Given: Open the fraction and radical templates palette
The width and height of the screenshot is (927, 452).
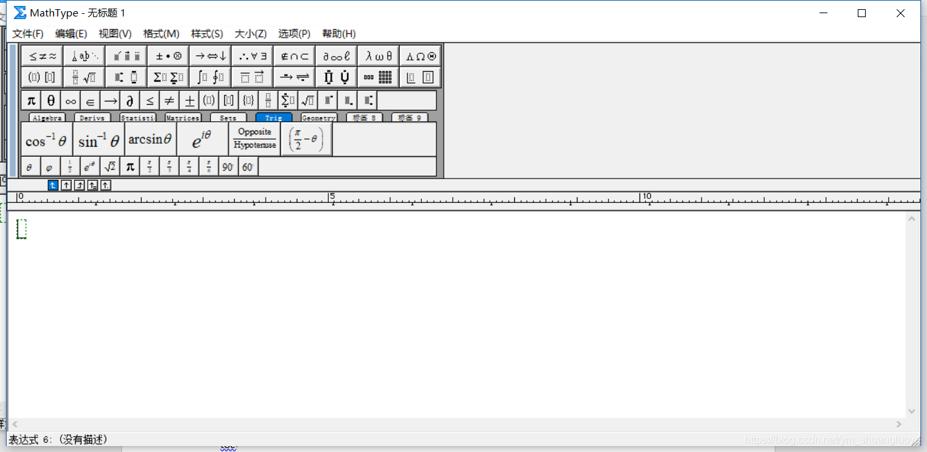Looking at the screenshot, I should point(84,76).
